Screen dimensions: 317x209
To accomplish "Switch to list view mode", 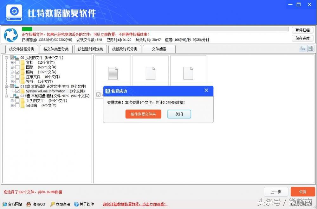I will [x=303, y=48].
